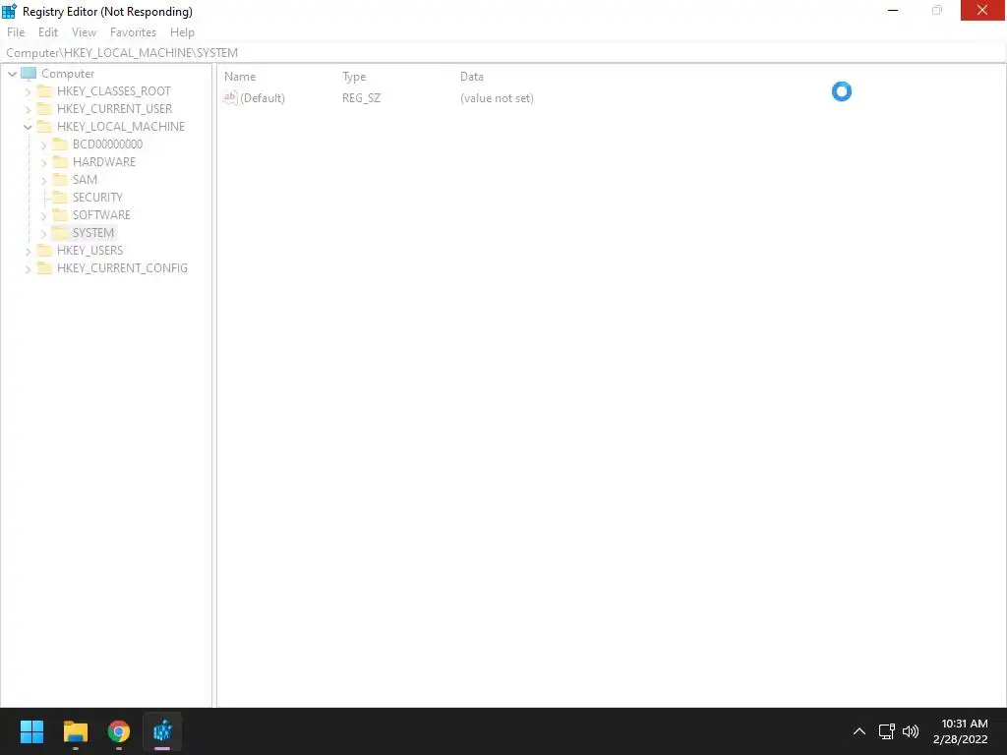The height and width of the screenshot is (755, 1007).
Task: Select the SAM key label
Action: click(x=85, y=179)
